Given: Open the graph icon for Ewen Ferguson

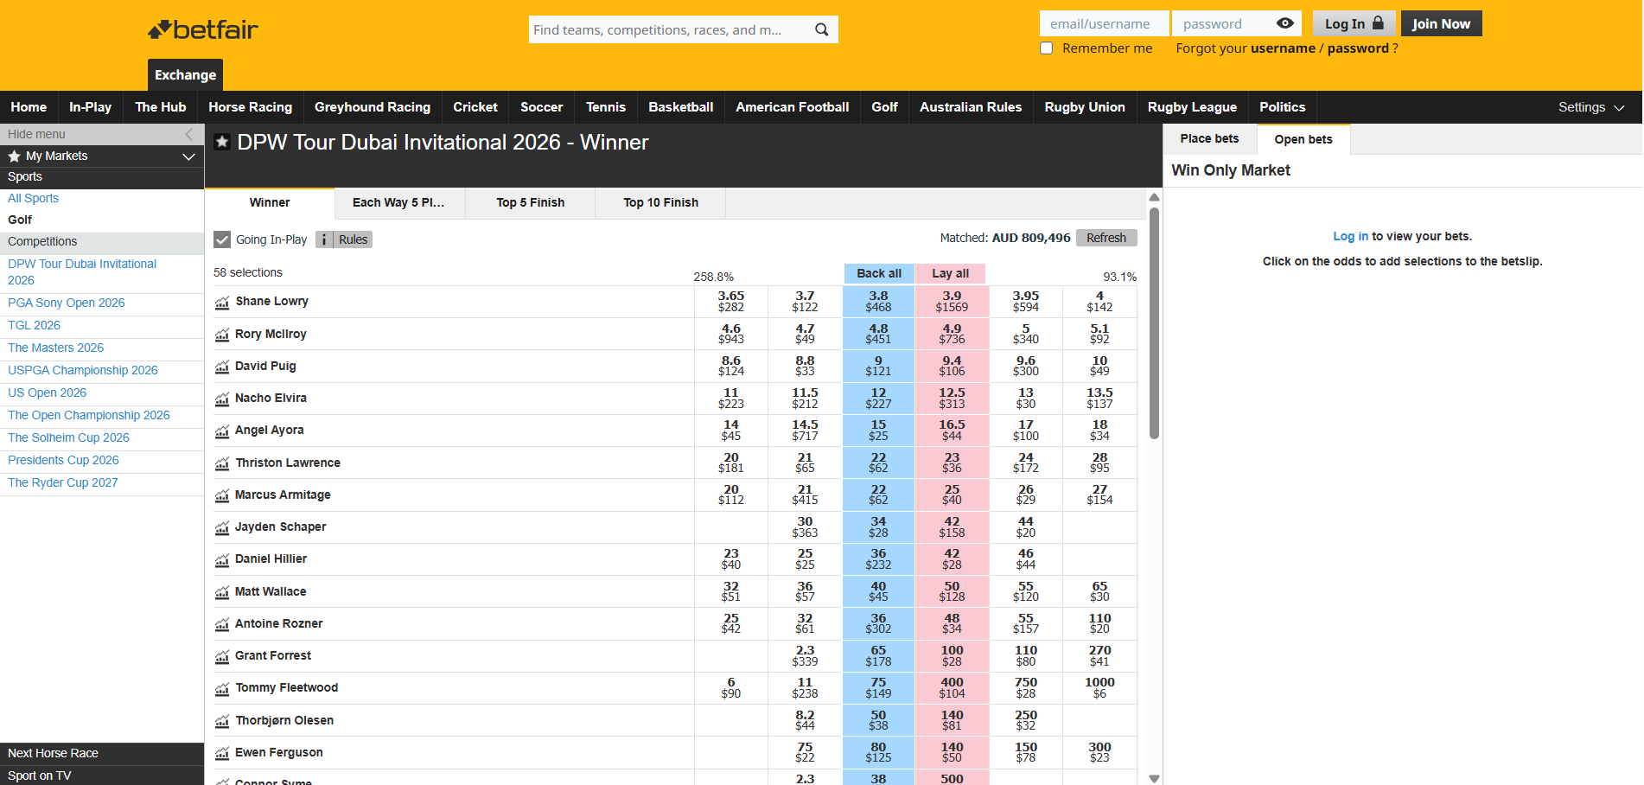Looking at the screenshot, I should coord(222,753).
